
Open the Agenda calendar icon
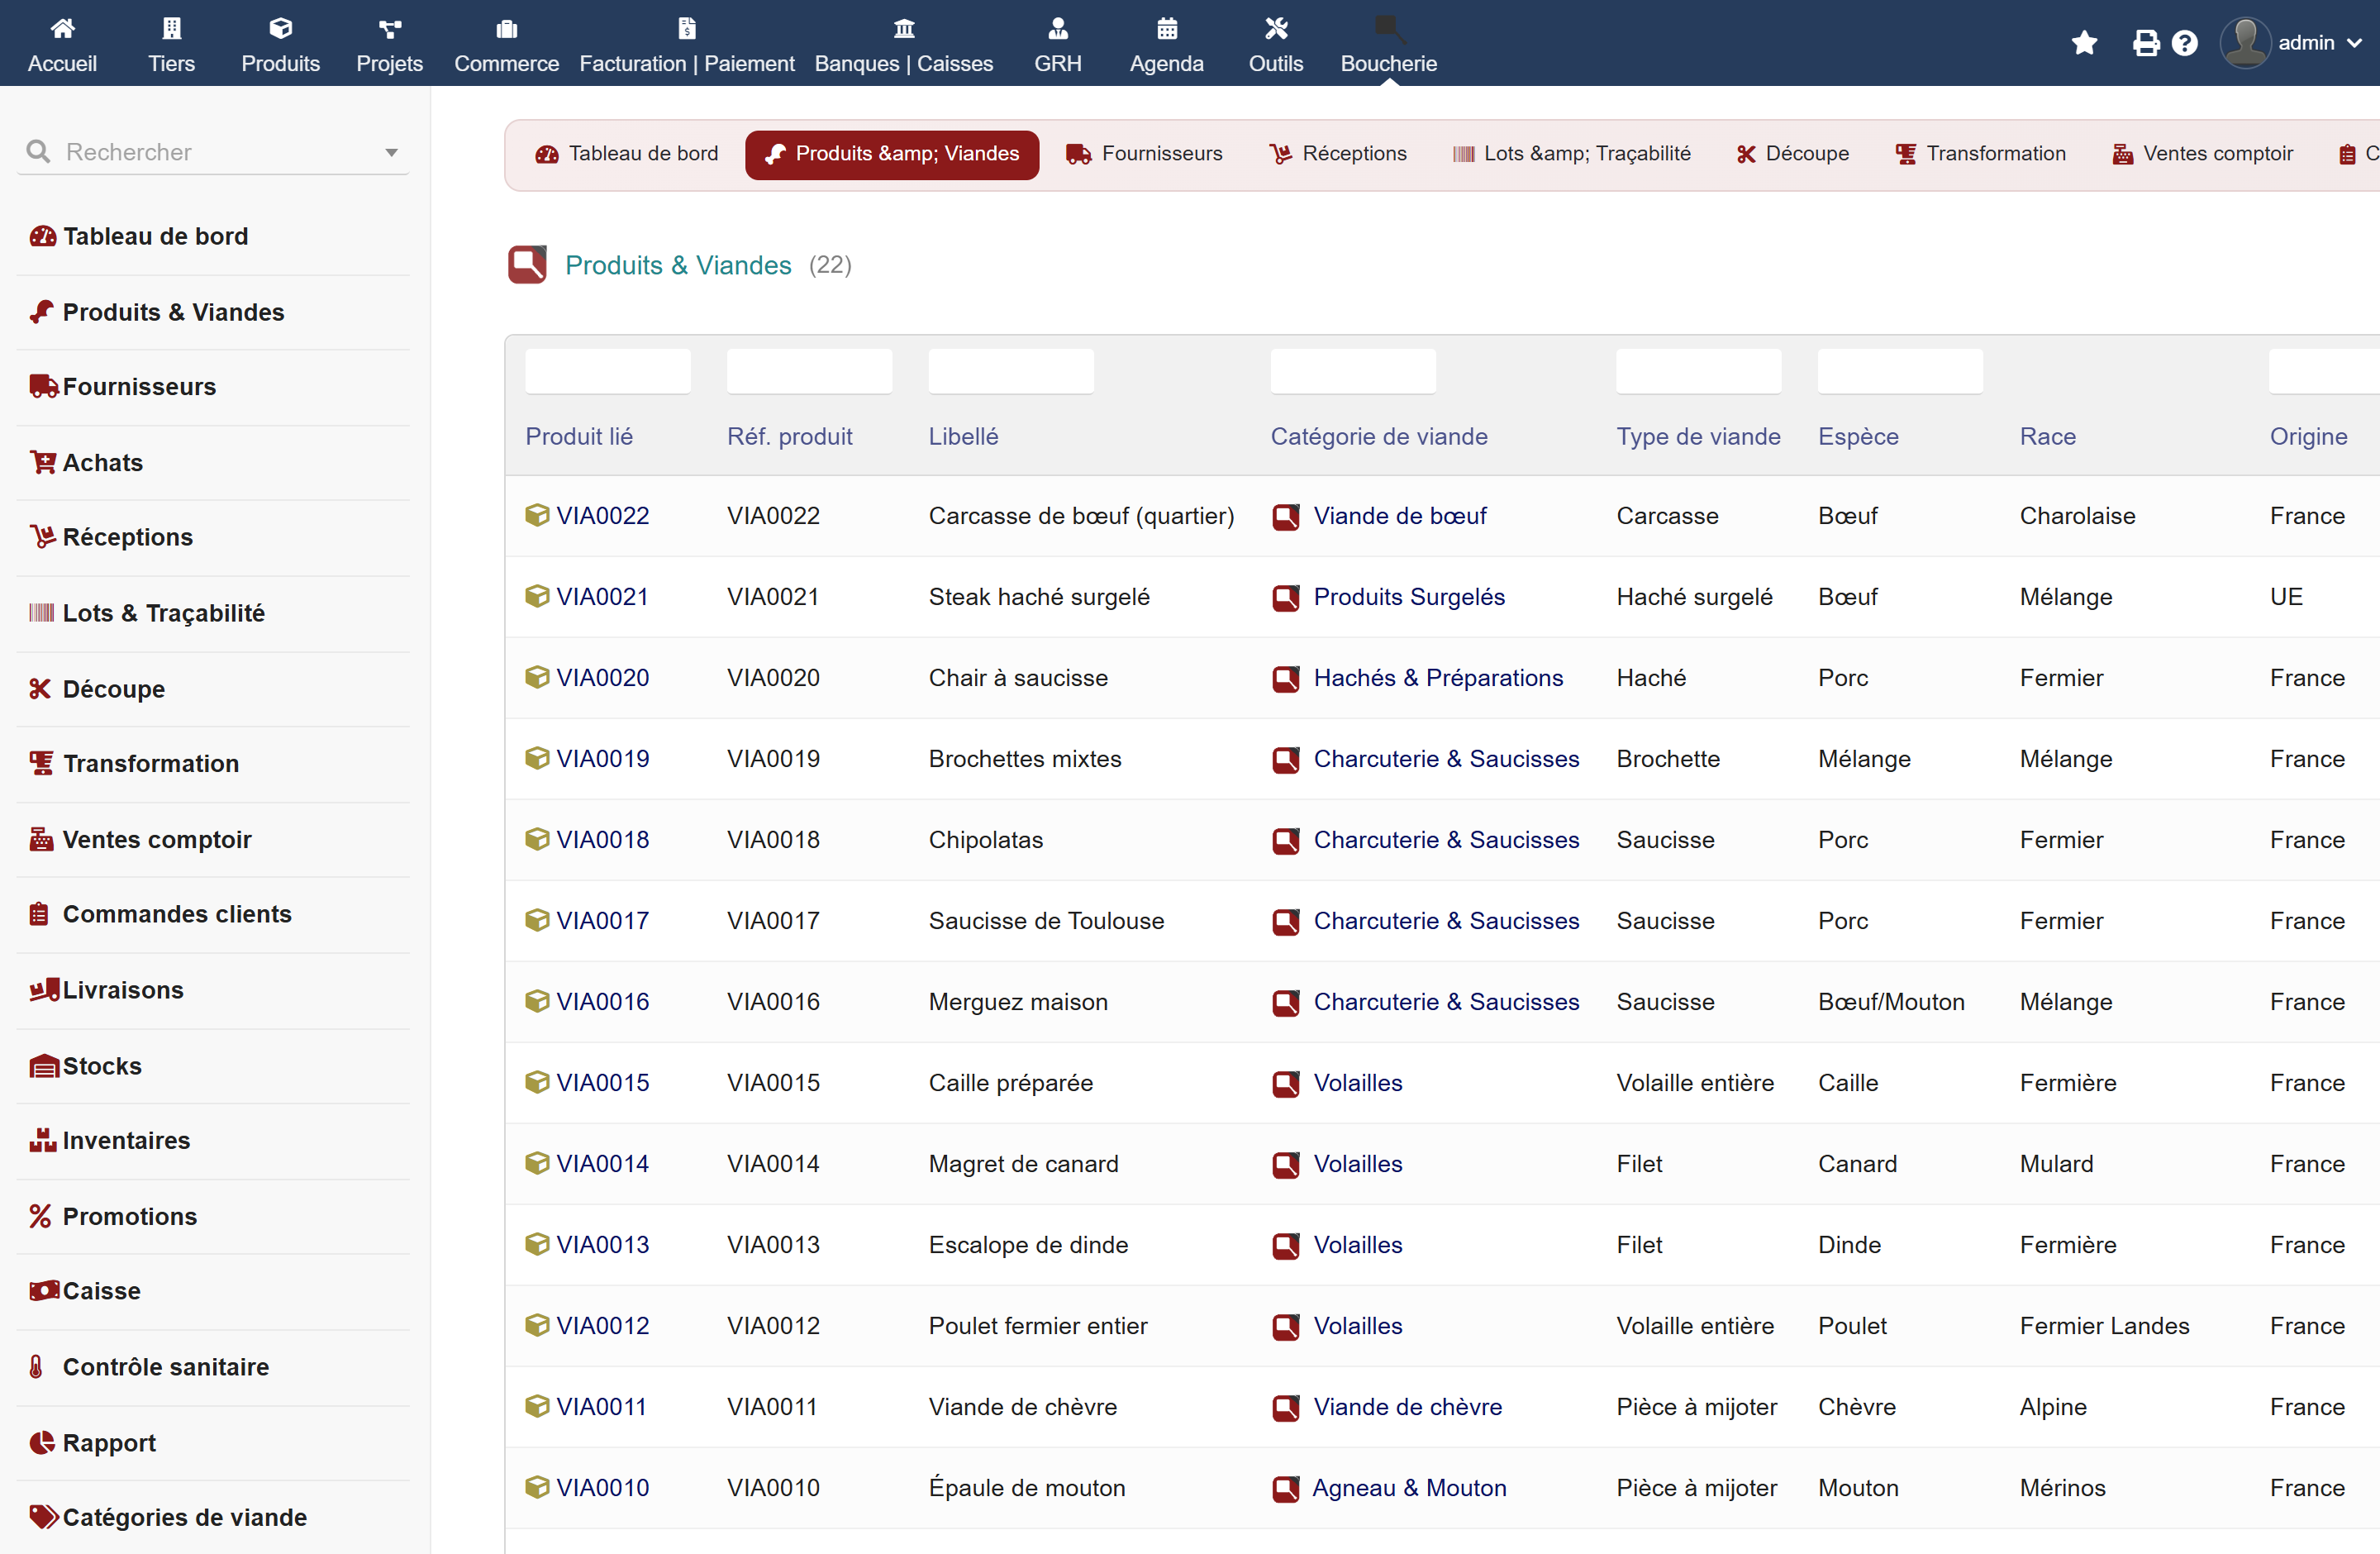(x=1166, y=28)
